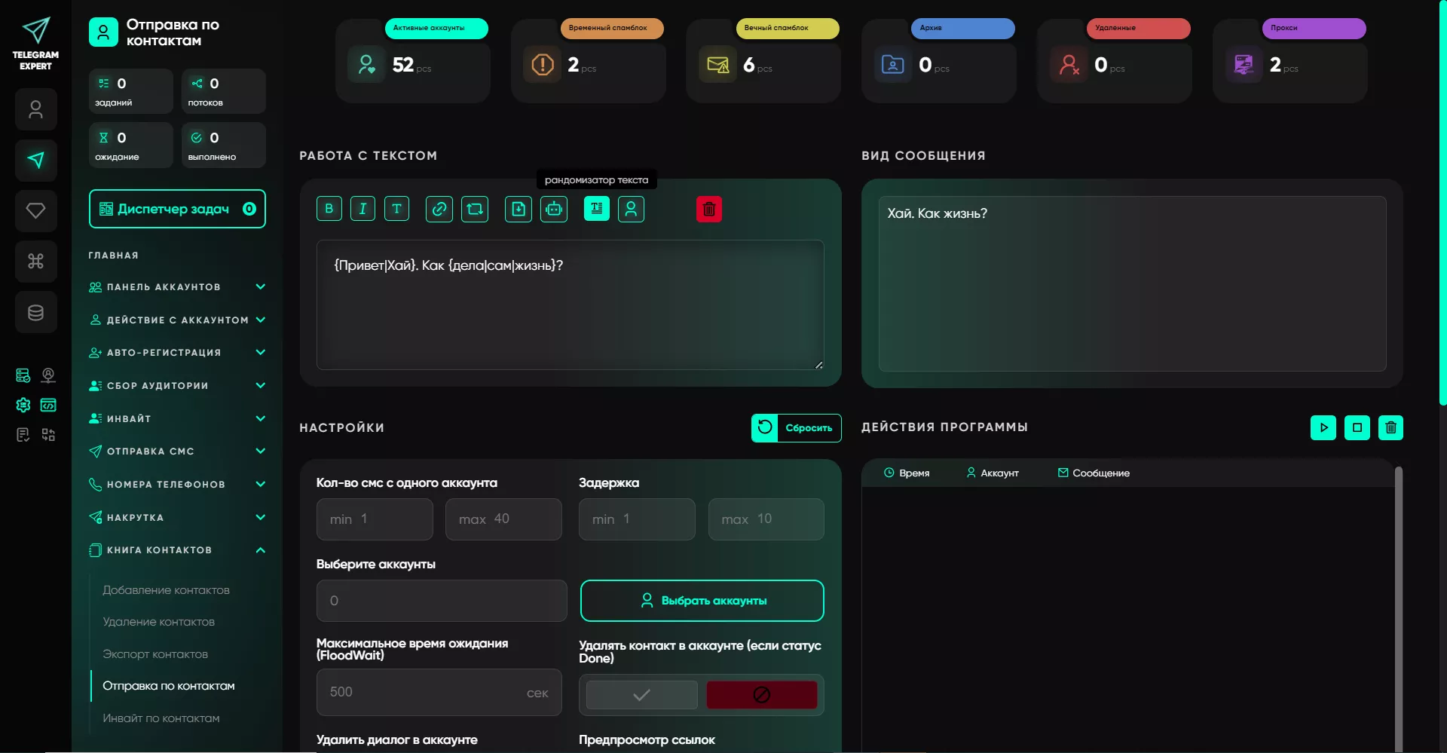
Task: Reset settings with the Сбросить button
Action: 797,427
